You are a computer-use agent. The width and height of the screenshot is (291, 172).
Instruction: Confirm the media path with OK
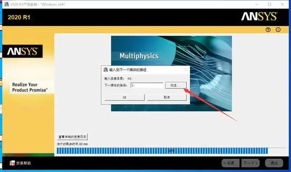click(124, 97)
